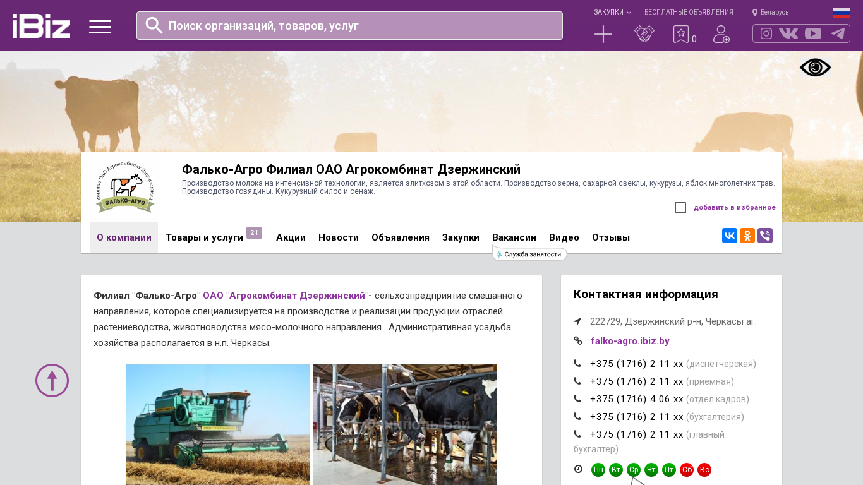Image resolution: width=863 pixels, height=485 pixels.
Task: Reveal главный бухгалтер phone number
Action: (x=636, y=434)
